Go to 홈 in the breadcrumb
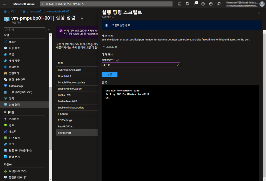 coord(5,11)
